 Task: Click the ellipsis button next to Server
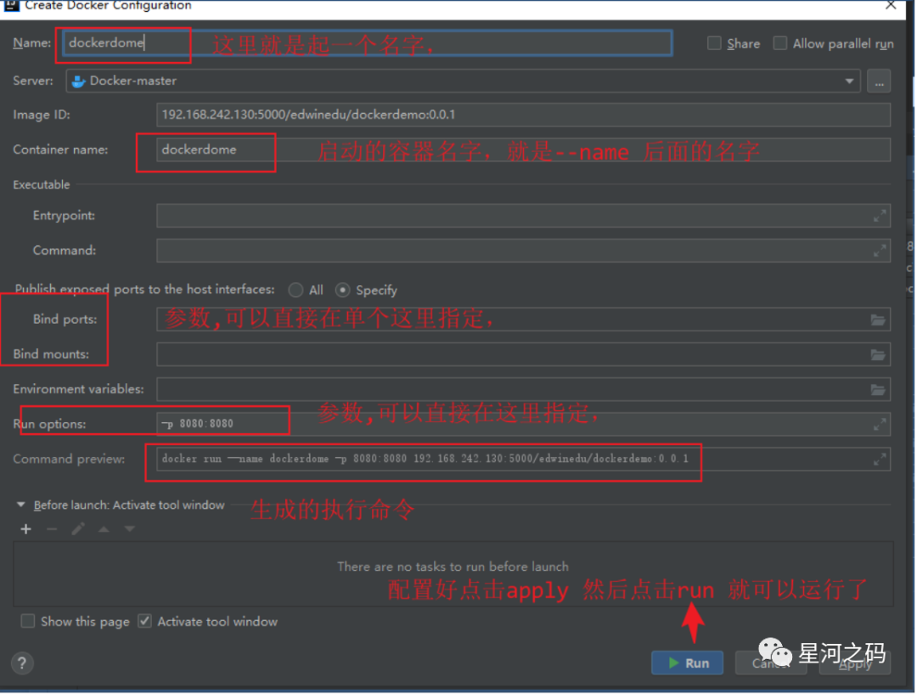tap(879, 81)
